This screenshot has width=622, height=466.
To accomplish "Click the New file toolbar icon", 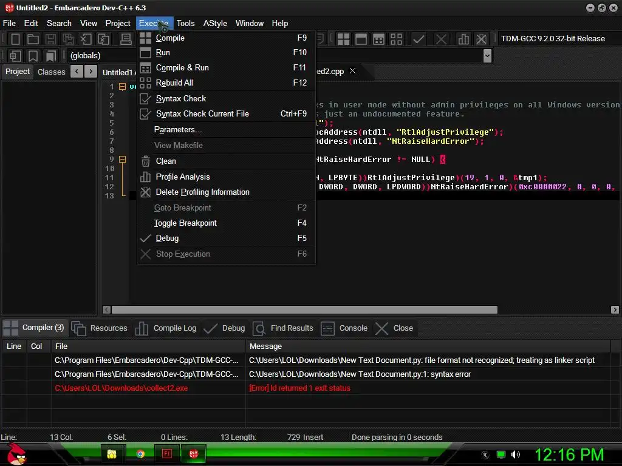I will 15,39.
